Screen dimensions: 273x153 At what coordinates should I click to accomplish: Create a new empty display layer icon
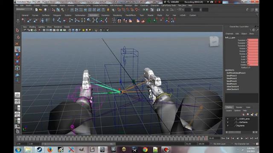pyautogui.click(x=252, y=114)
